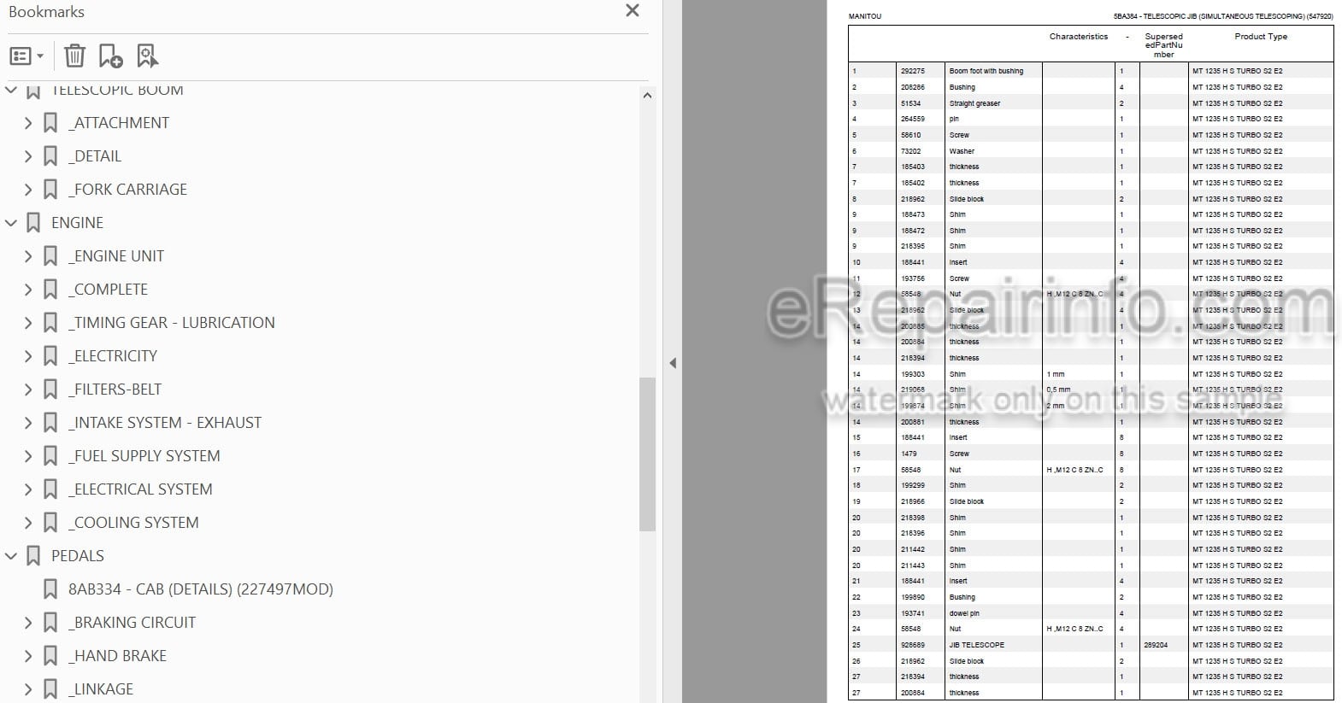1342x703 pixels.
Task: Open the _LINKAGE bookmark
Action: [101, 689]
